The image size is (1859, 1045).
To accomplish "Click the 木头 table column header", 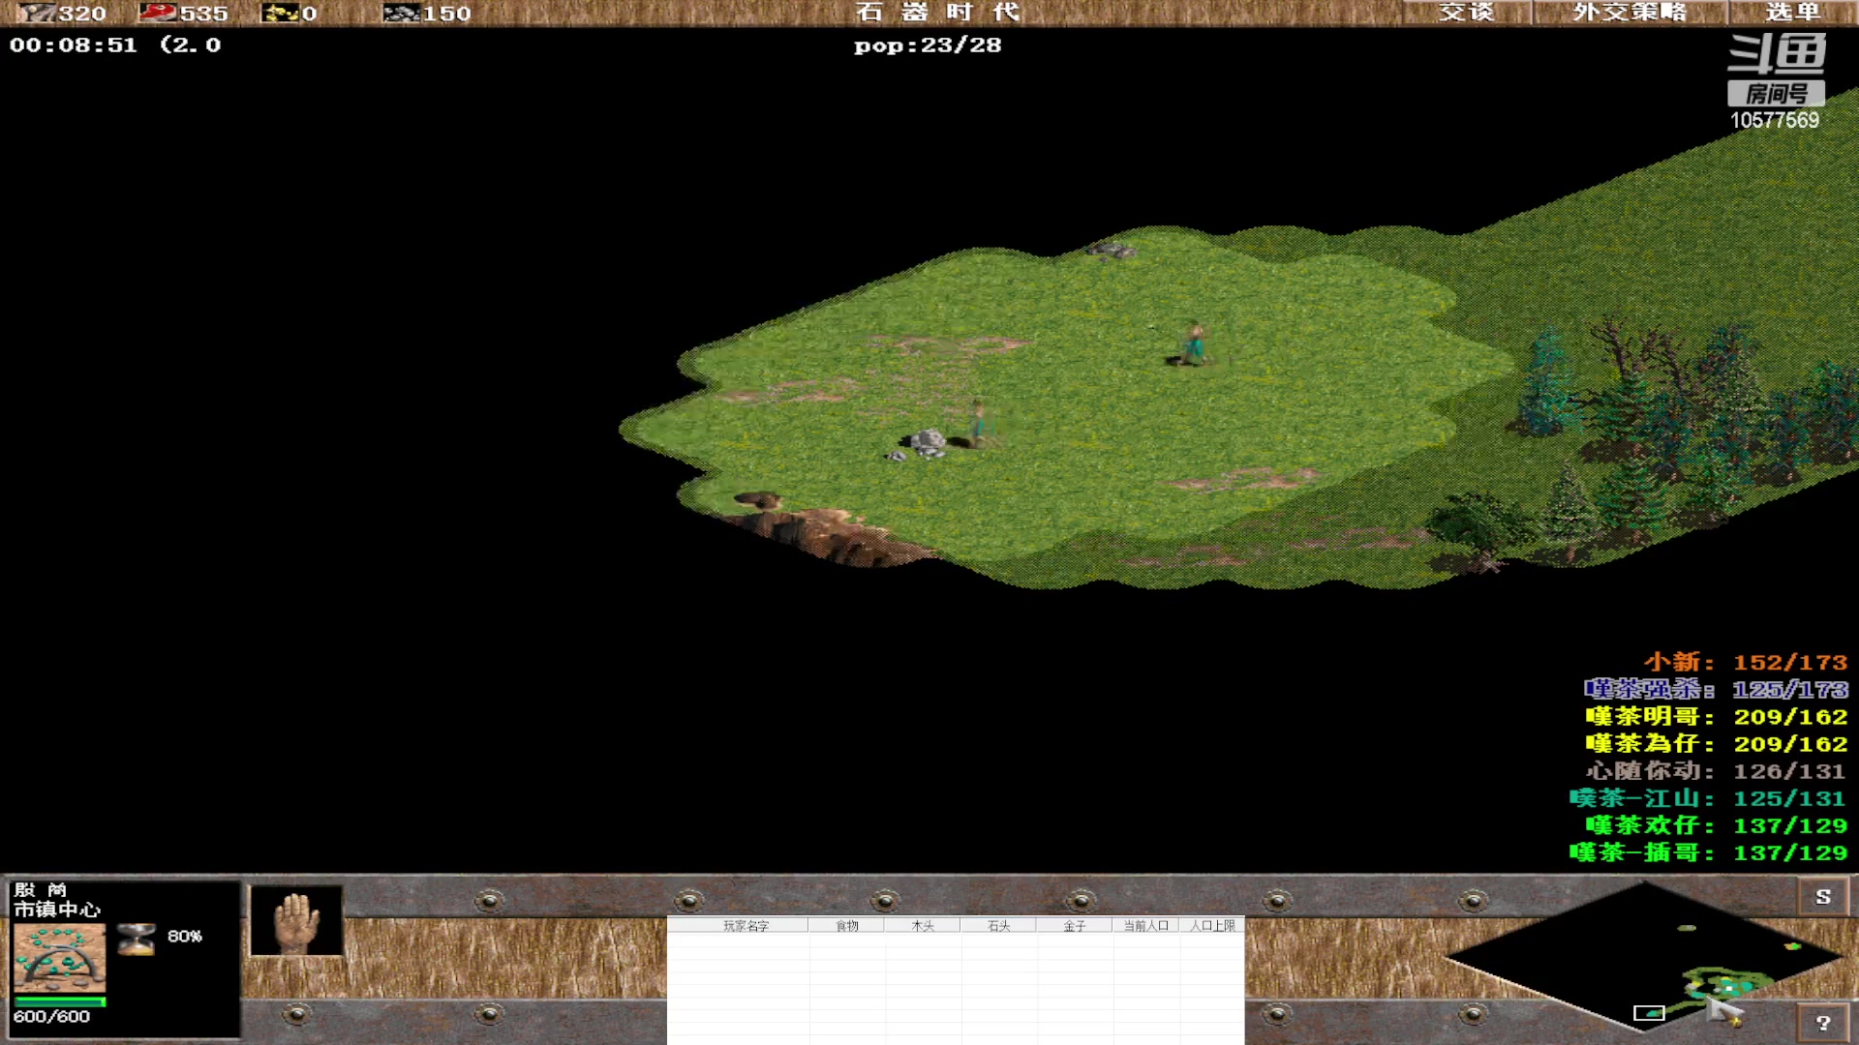I will tap(923, 926).
